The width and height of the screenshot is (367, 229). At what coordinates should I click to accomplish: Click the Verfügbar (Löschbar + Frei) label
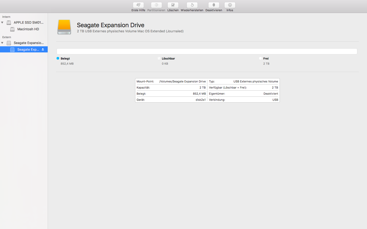228,88
